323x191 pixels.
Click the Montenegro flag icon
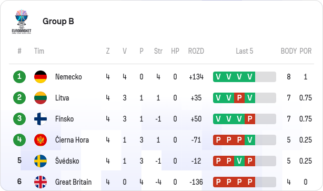pos(41,140)
